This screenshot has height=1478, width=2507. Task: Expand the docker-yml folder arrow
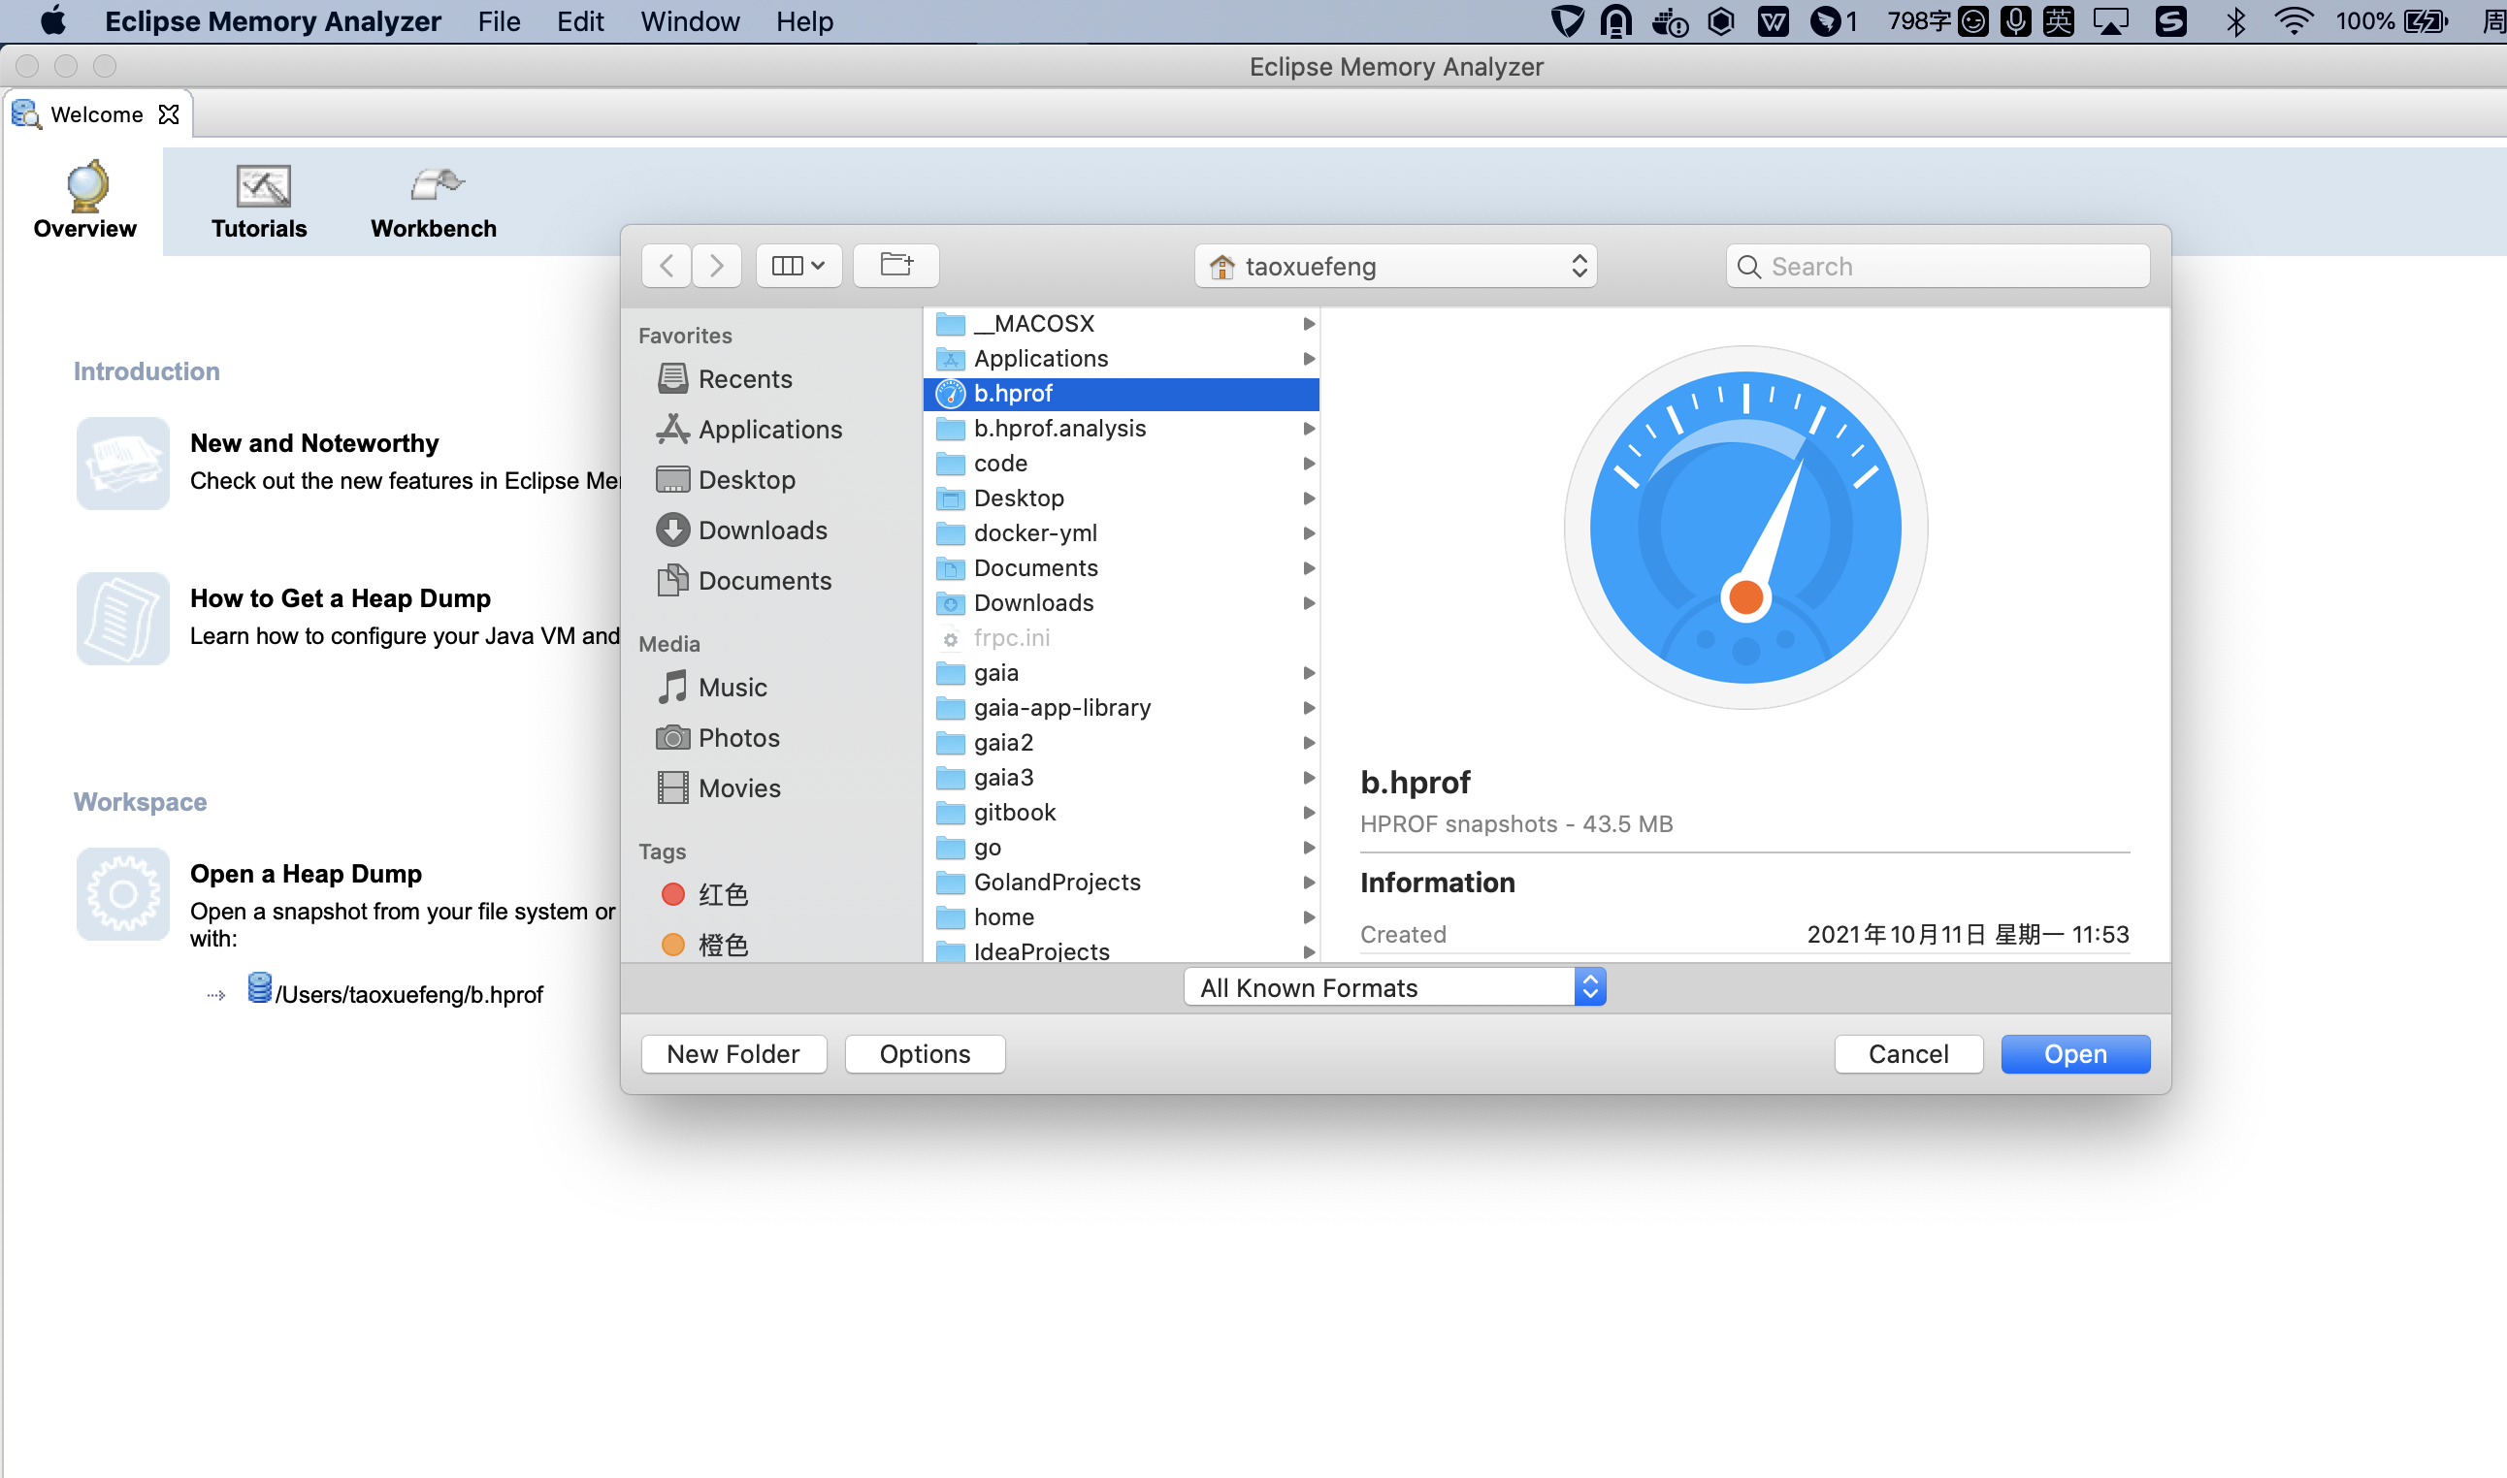point(1309,532)
